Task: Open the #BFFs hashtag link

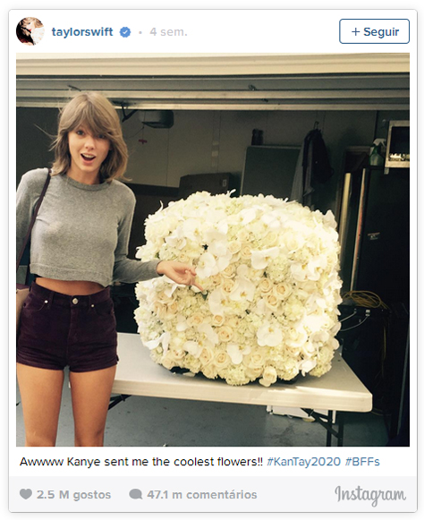Action: coord(362,462)
